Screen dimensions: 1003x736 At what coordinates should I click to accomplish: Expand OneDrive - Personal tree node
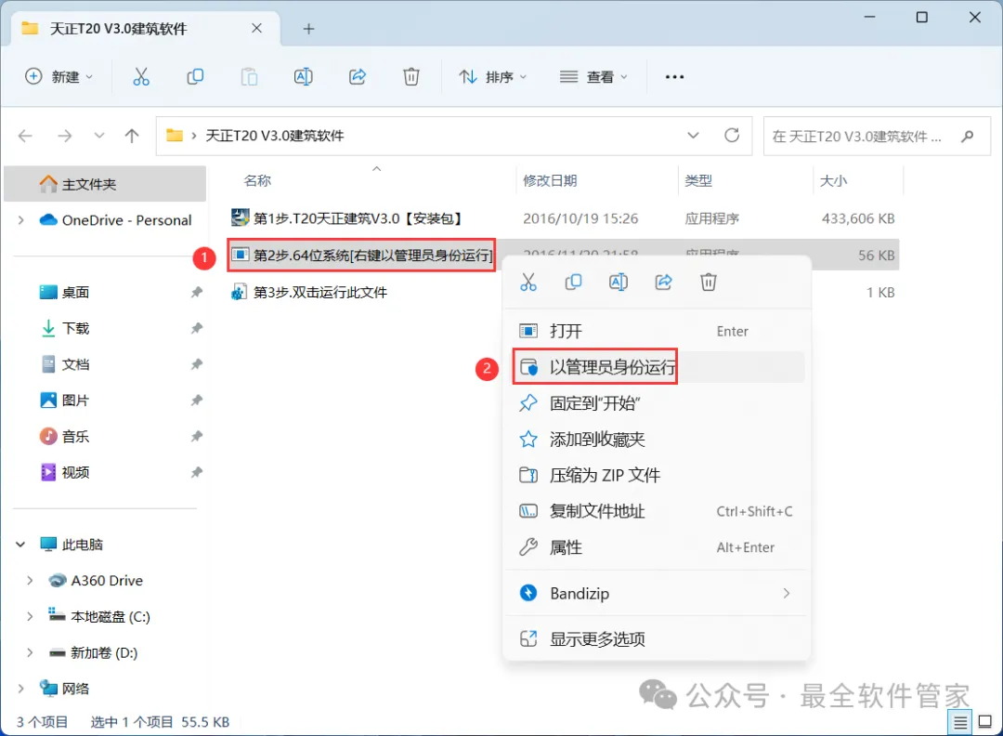[x=21, y=220]
